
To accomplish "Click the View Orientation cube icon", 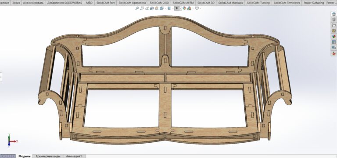I will [x=161, y=8].
